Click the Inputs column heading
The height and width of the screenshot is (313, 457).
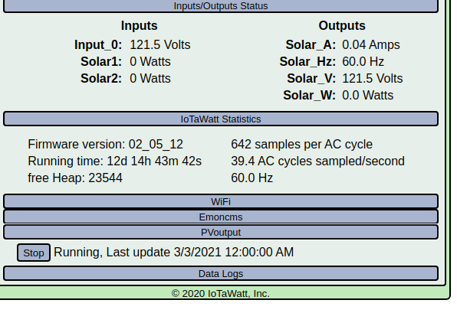139,25
